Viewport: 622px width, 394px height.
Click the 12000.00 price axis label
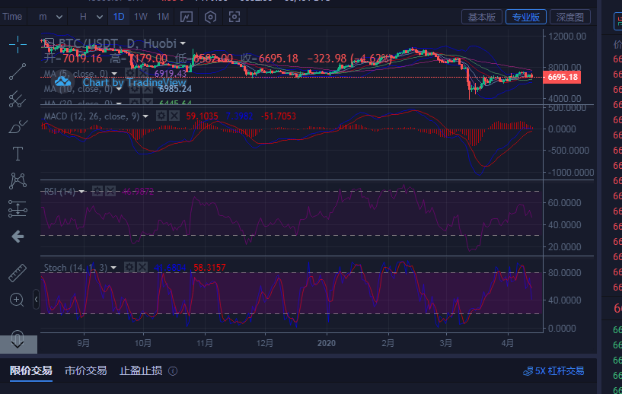point(567,36)
